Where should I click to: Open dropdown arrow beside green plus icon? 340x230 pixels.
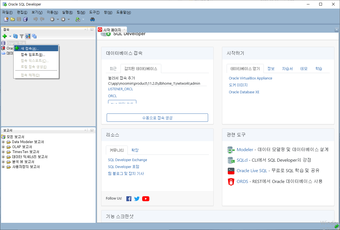click(10, 36)
